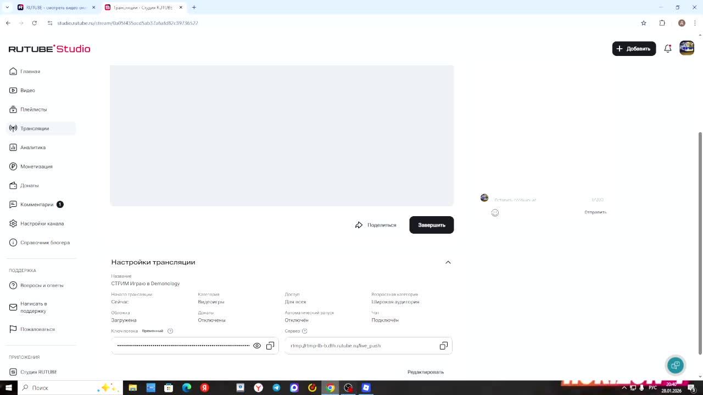Collapse the Настройки трансляции section
The height and width of the screenshot is (395, 703).
pyautogui.click(x=448, y=262)
